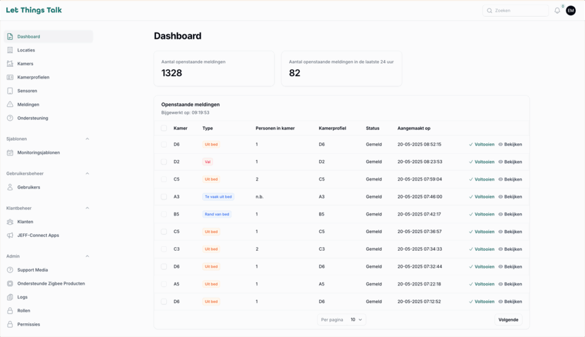
Task: Click the Permissies lock icon
Action: (x=10, y=324)
